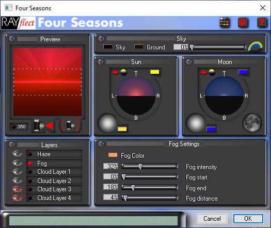
Task: Click moon position ball icon in Moon panel
Action: pos(212,72)
